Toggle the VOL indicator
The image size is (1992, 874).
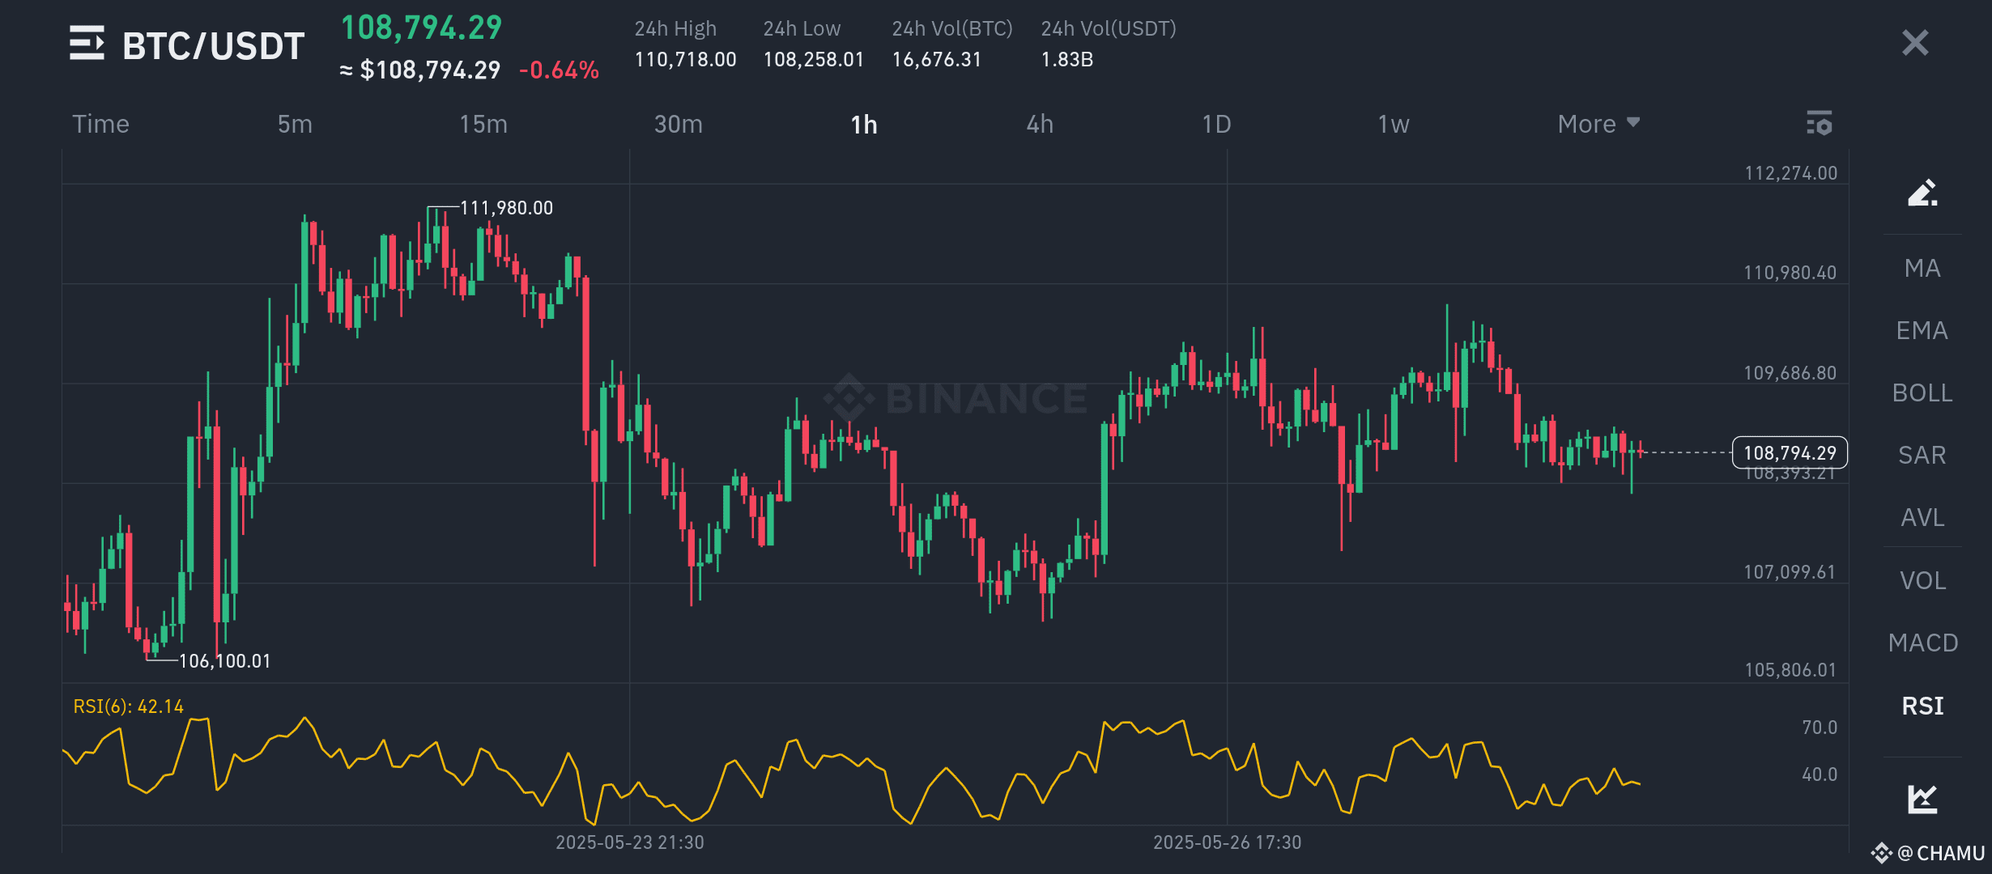point(1922,580)
